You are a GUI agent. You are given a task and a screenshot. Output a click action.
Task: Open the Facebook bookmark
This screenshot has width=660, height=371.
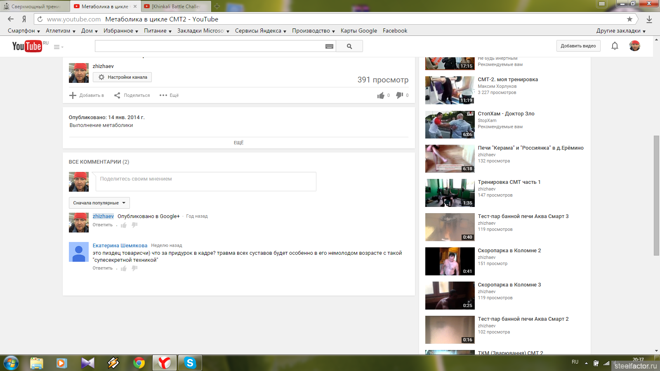pyautogui.click(x=395, y=31)
